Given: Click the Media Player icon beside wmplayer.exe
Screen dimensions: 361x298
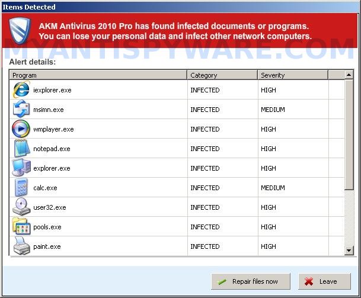Looking at the screenshot, I should point(21,129).
